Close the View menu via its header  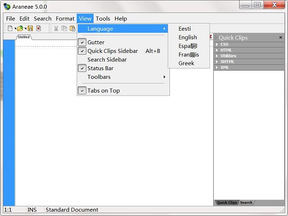85,19
